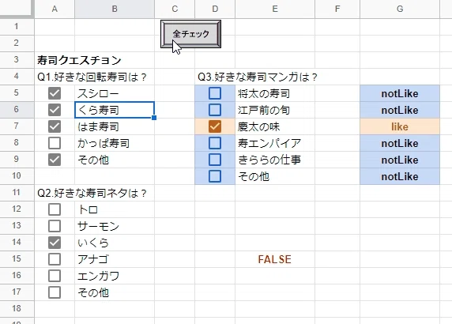The image size is (452, 324).
Task: Select row 11 header
Action: click(17, 193)
